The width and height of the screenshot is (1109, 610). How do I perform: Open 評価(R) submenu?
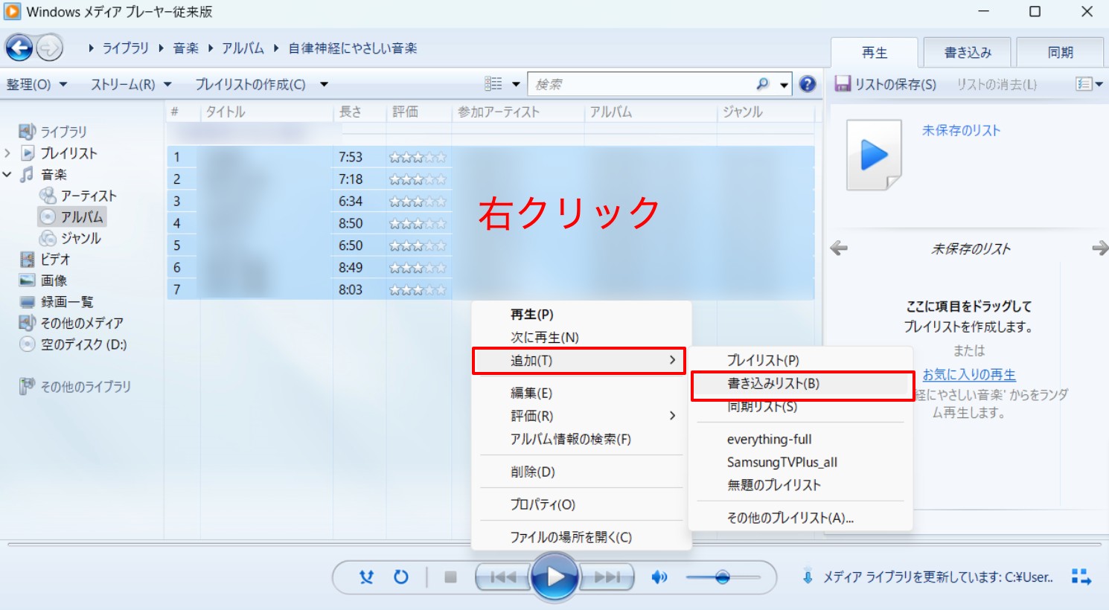pyautogui.click(x=581, y=416)
